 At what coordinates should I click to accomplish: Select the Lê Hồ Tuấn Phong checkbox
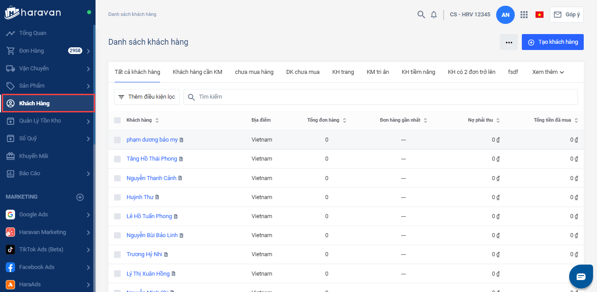pos(117,216)
